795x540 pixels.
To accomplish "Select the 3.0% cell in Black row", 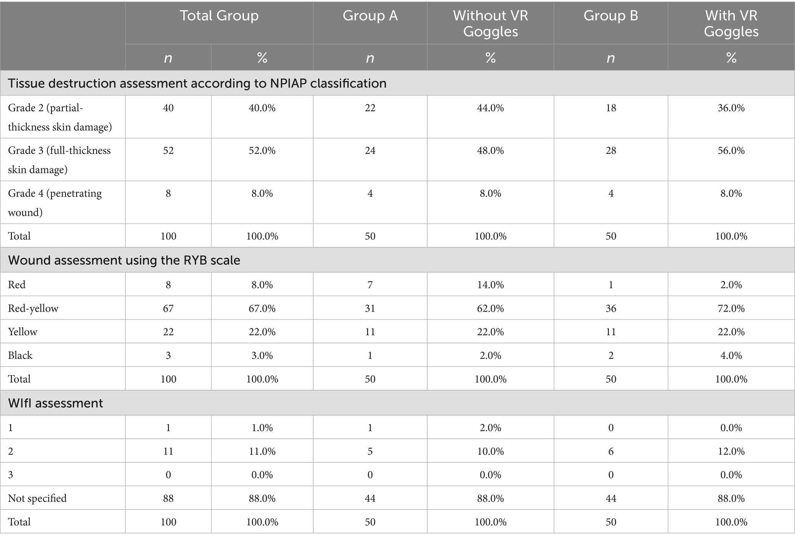I will coord(262,355).
